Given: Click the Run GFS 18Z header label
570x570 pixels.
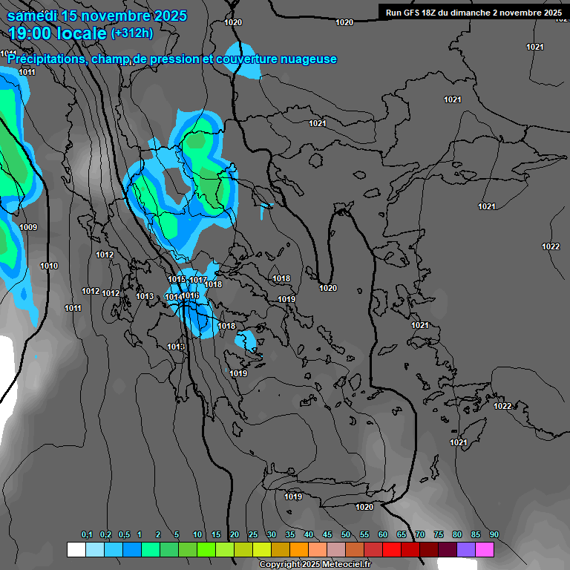Looking at the screenshot, I should pos(474,13).
